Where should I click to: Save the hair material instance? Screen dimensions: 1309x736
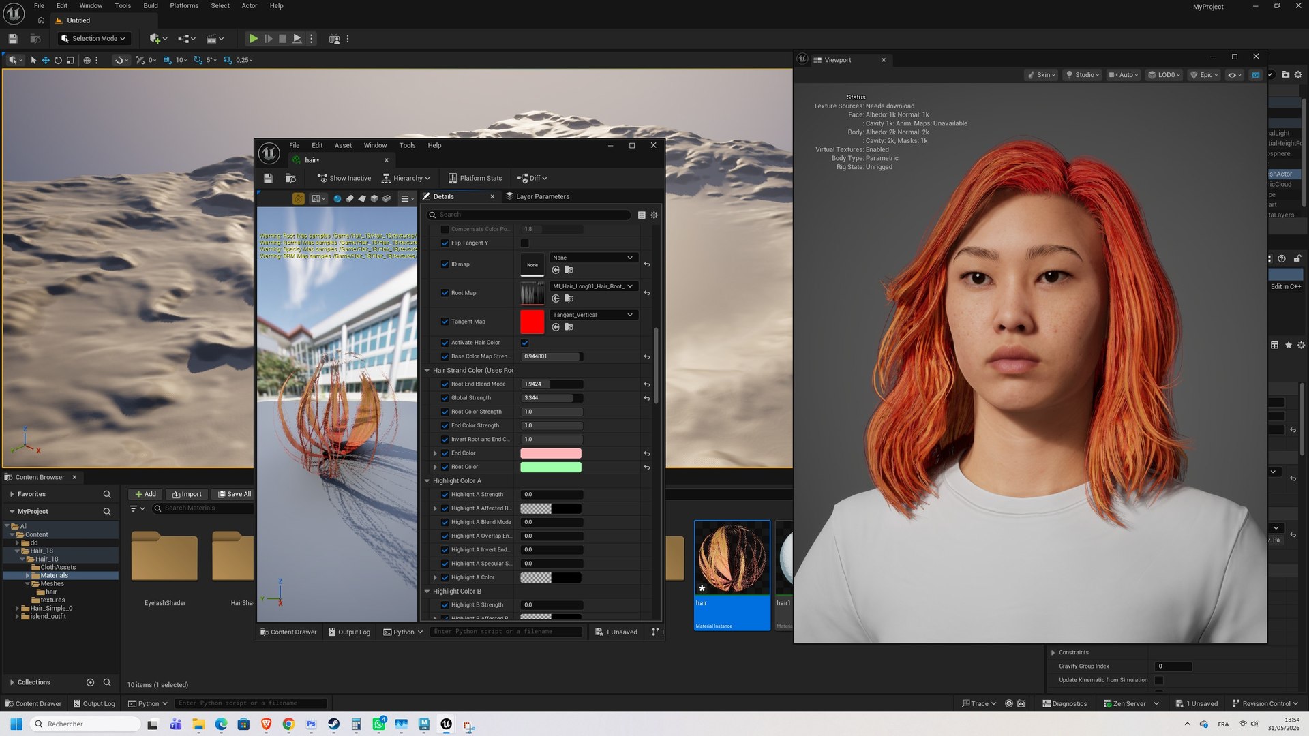[268, 178]
